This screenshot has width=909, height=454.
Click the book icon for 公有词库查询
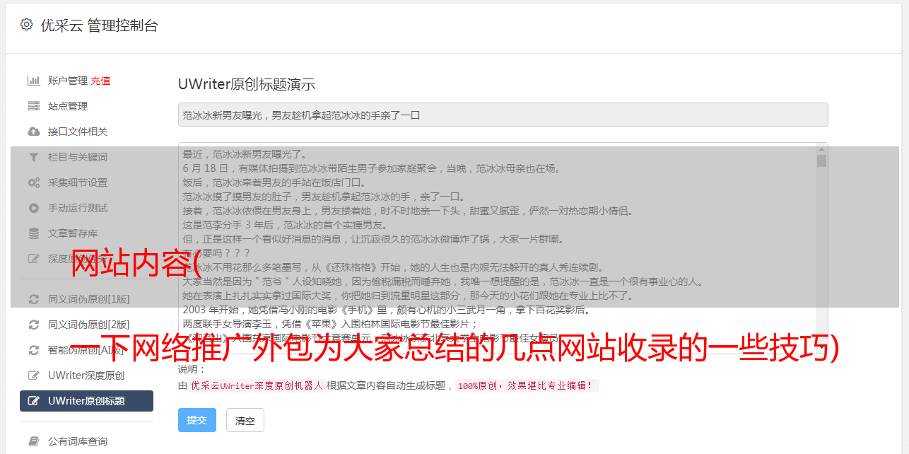pyautogui.click(x=33, y=441)
